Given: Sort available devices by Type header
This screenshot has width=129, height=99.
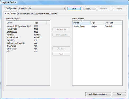Looking at the screenshot, I should click(40, 23).
